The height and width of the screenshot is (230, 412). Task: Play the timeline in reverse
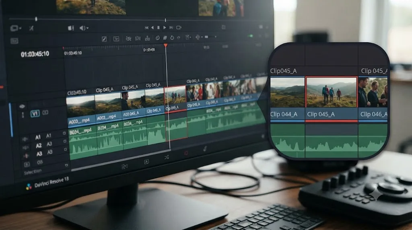pyautogui.click(x=152, y=28)
